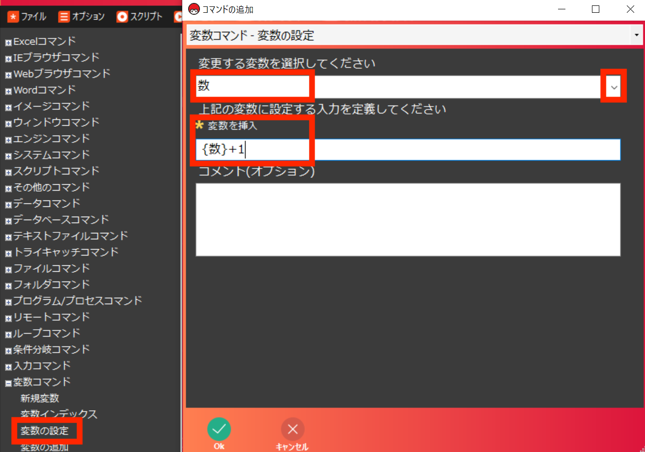Open the command type dropdown arrow

(x=637, y=35)
